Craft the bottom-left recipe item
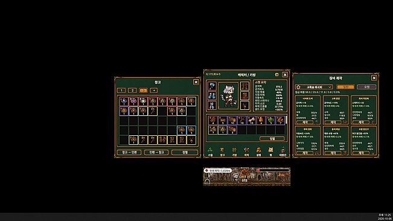This screenshot has height=221, width=393. point(305,153)
